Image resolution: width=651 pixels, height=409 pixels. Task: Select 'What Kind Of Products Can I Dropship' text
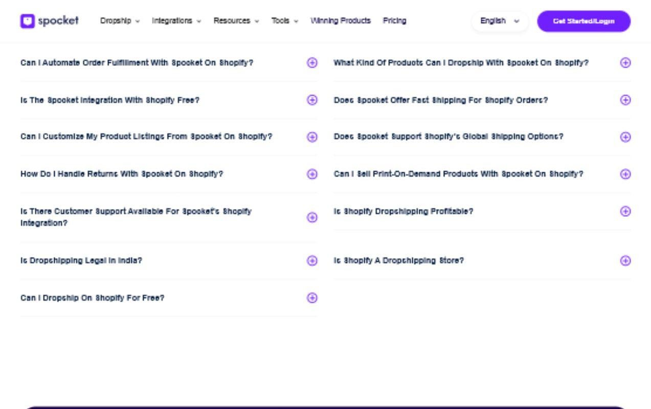tap(461, 63)
